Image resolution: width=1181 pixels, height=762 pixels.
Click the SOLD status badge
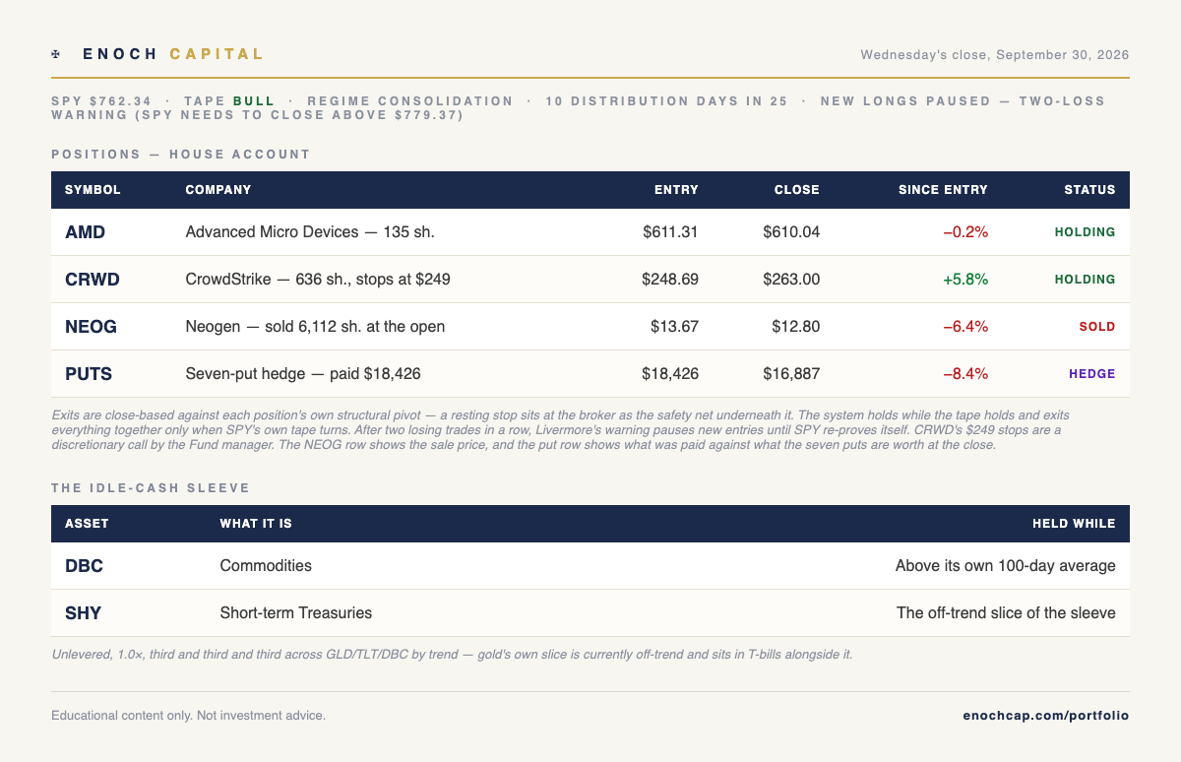pyautogui.click(x=1096, y=327)
